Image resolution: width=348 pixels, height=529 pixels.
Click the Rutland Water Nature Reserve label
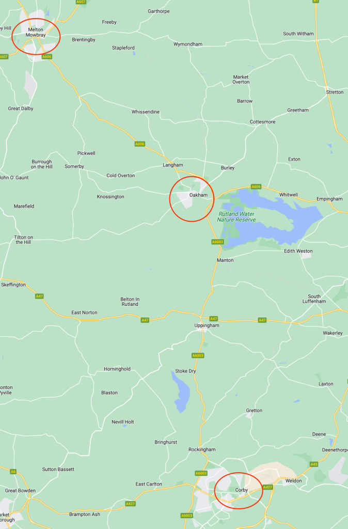pyautogui.click(x=236, y=216)
